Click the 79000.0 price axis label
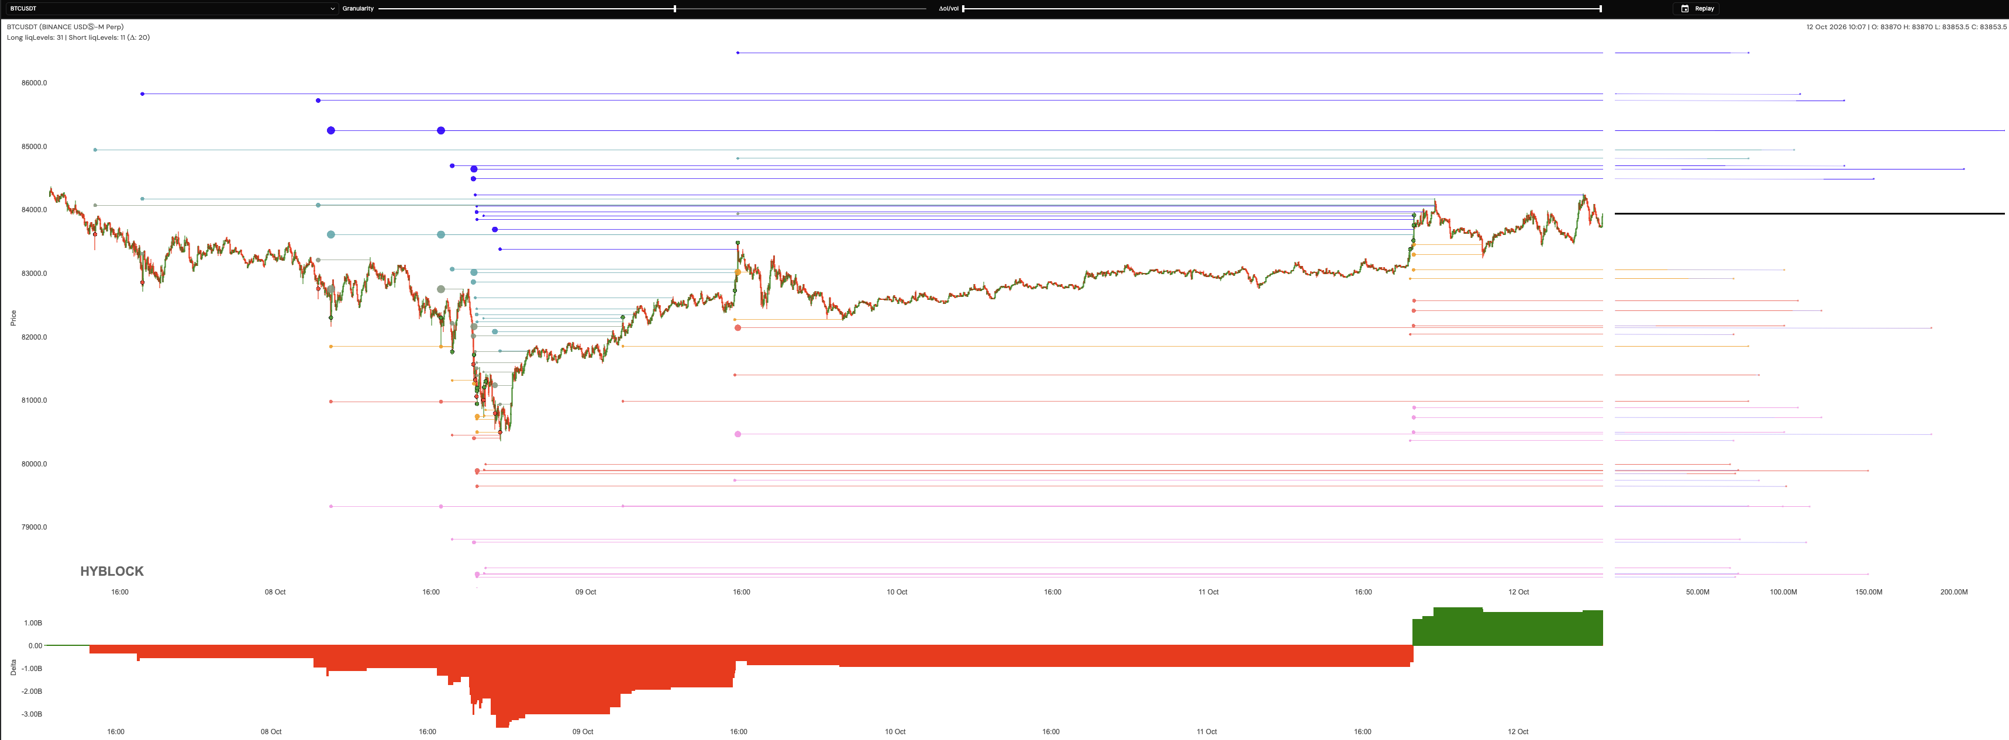The width and height of the screenshot is (2009, 740). tap(33, 527)
